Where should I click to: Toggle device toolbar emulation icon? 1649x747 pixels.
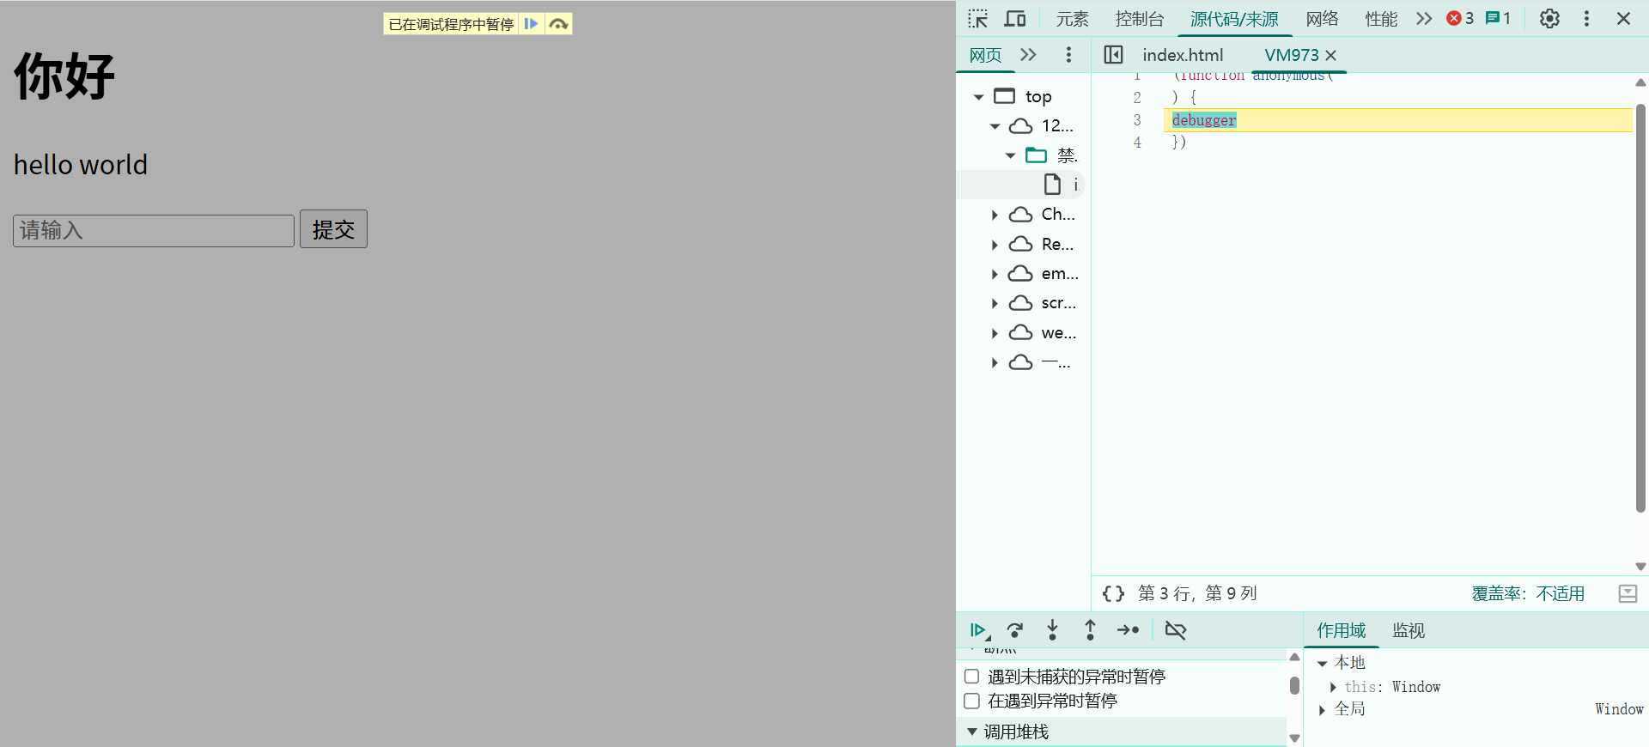(x=1015, y=19)
